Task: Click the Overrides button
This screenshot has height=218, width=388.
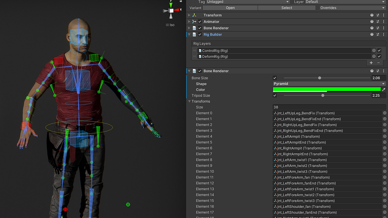Action: [352, 8]
